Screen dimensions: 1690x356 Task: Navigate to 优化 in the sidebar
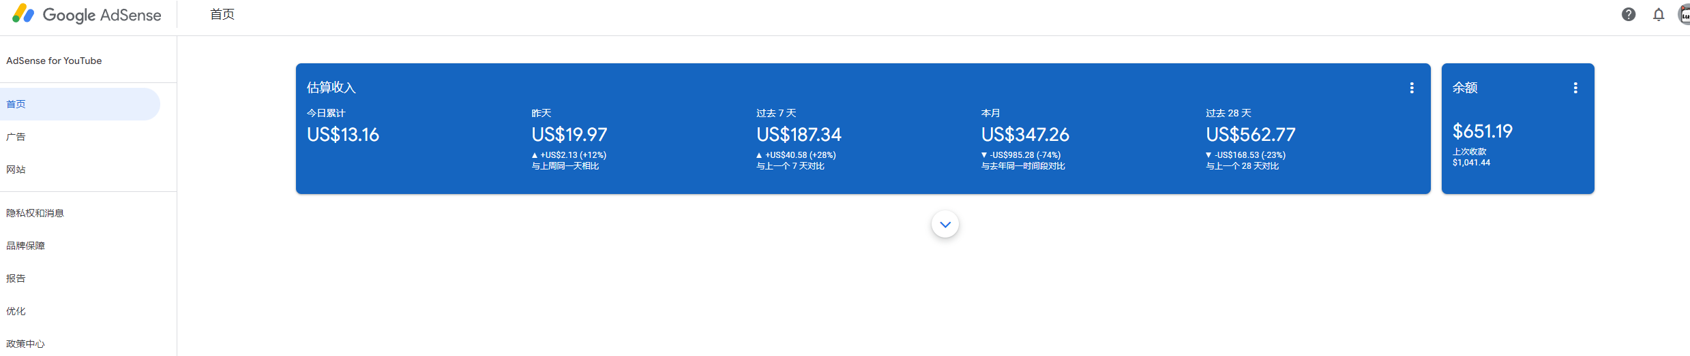(16, 311)
